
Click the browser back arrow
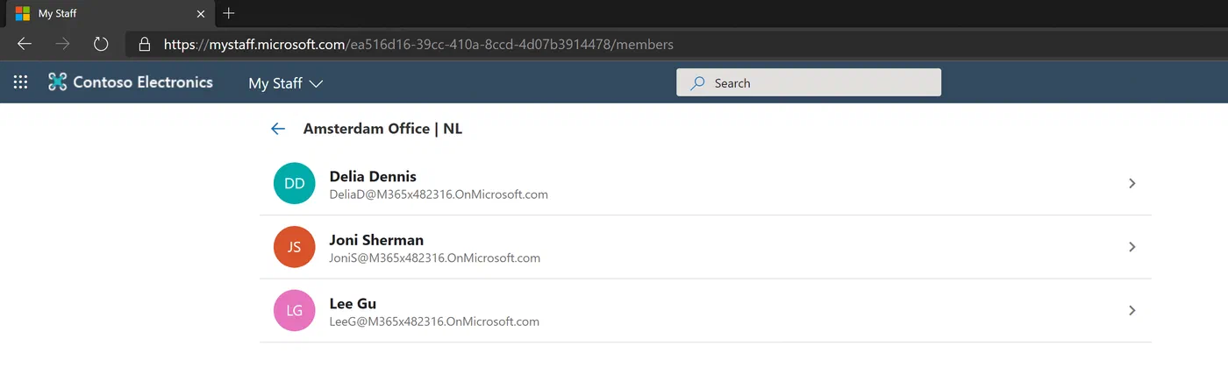(25, 44)
